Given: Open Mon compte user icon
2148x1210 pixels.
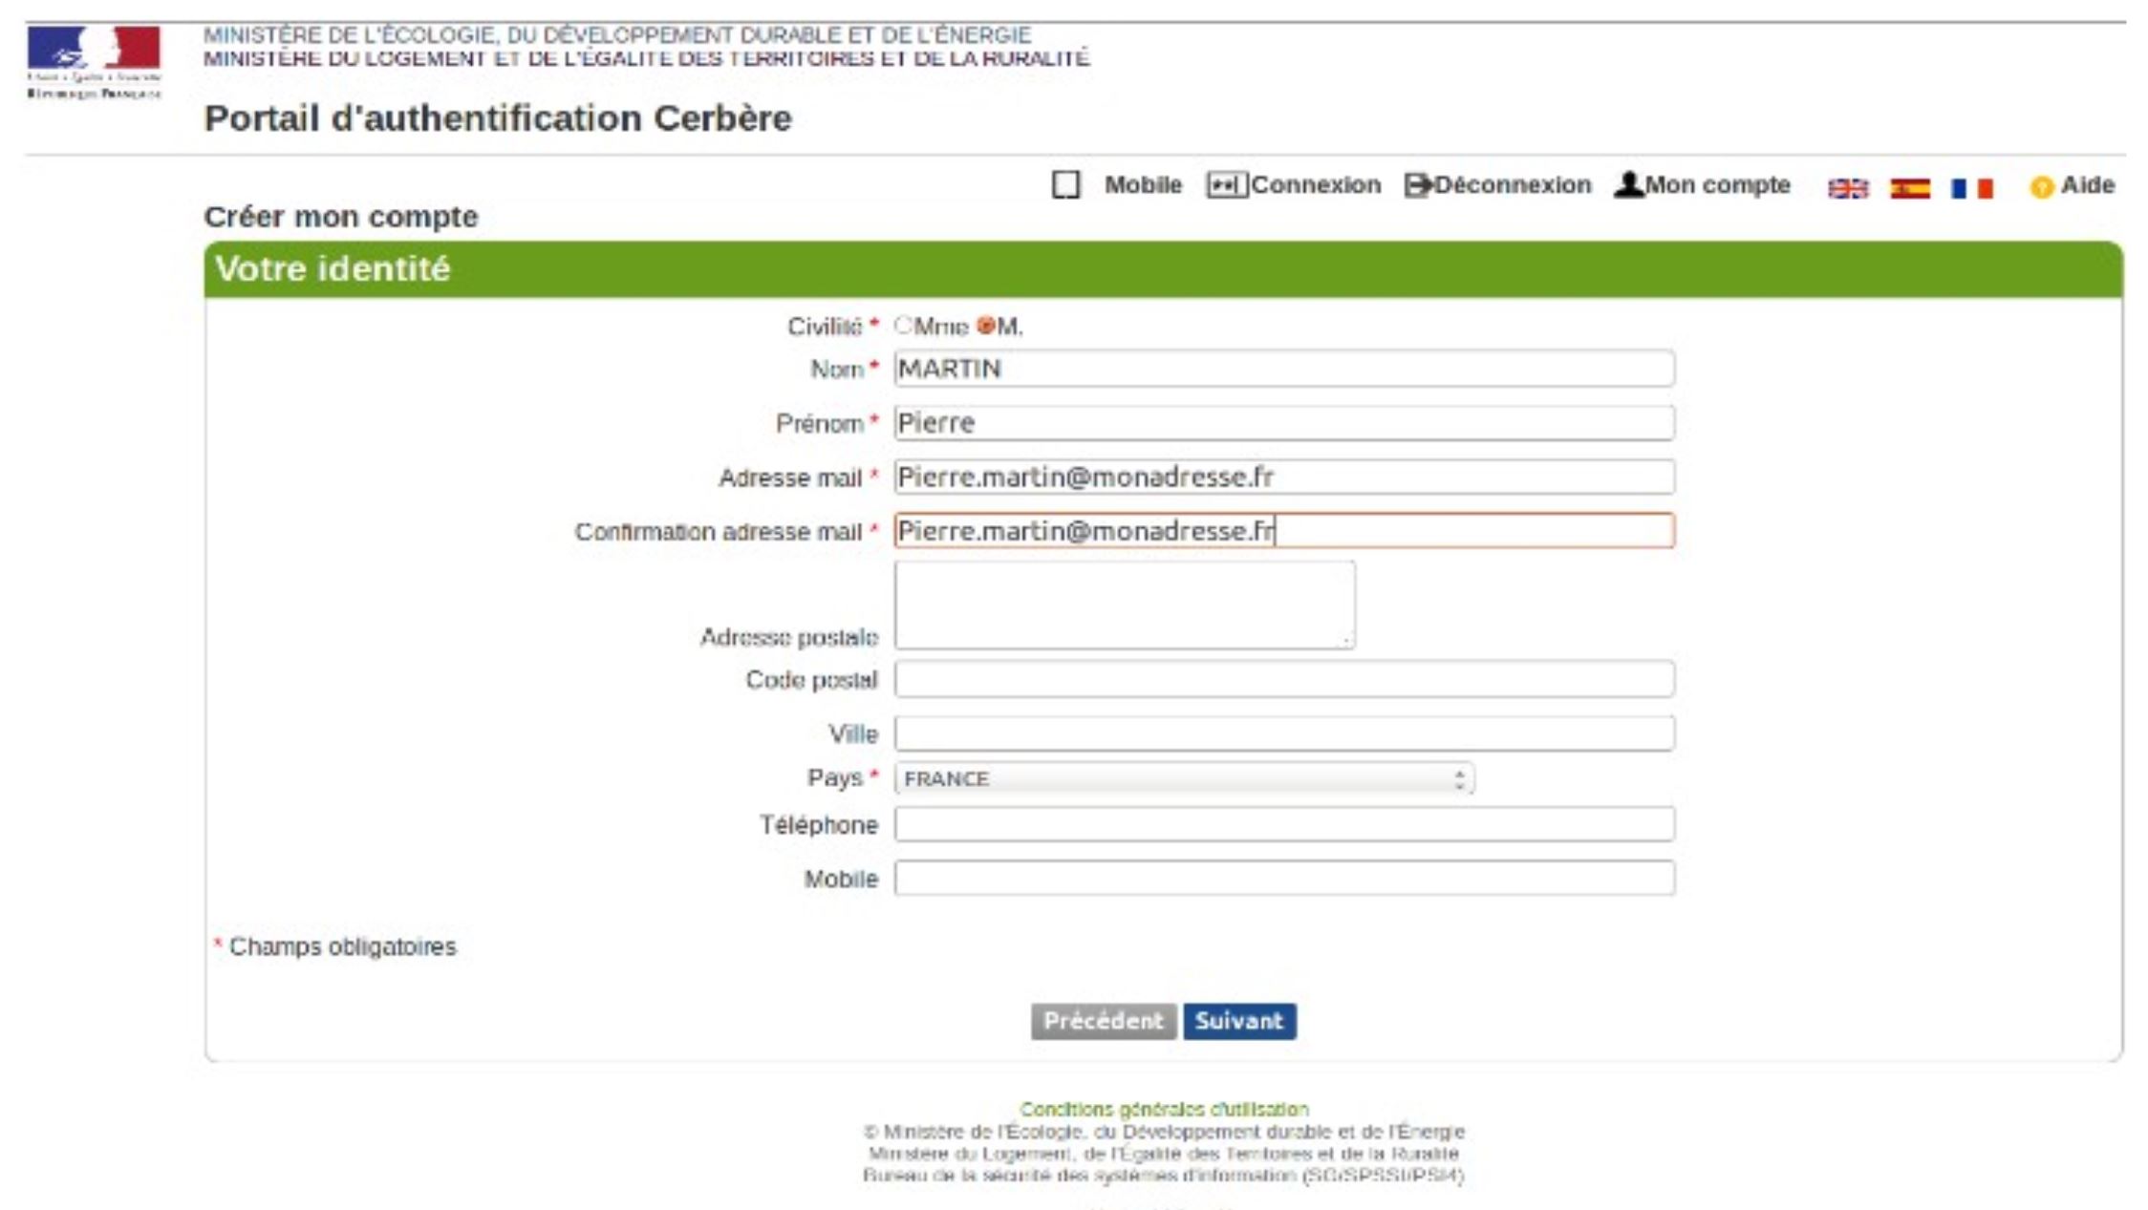Looking at the screenshot, I should pos(1628,184).
